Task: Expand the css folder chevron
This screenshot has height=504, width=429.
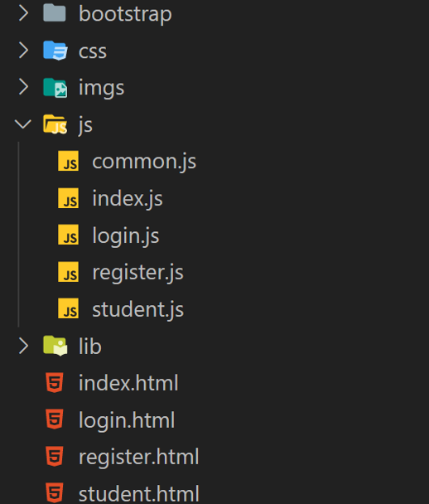Action: coord(23,51)
